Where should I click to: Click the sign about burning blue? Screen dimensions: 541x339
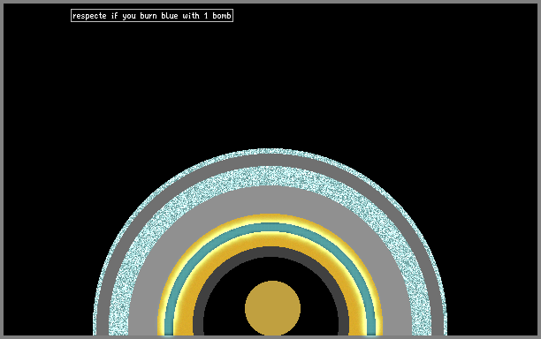(152, 16)
